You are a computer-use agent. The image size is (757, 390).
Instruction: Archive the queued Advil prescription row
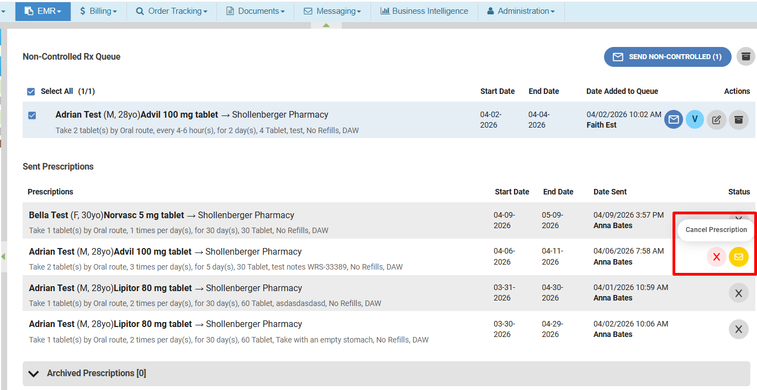(738, 120)
